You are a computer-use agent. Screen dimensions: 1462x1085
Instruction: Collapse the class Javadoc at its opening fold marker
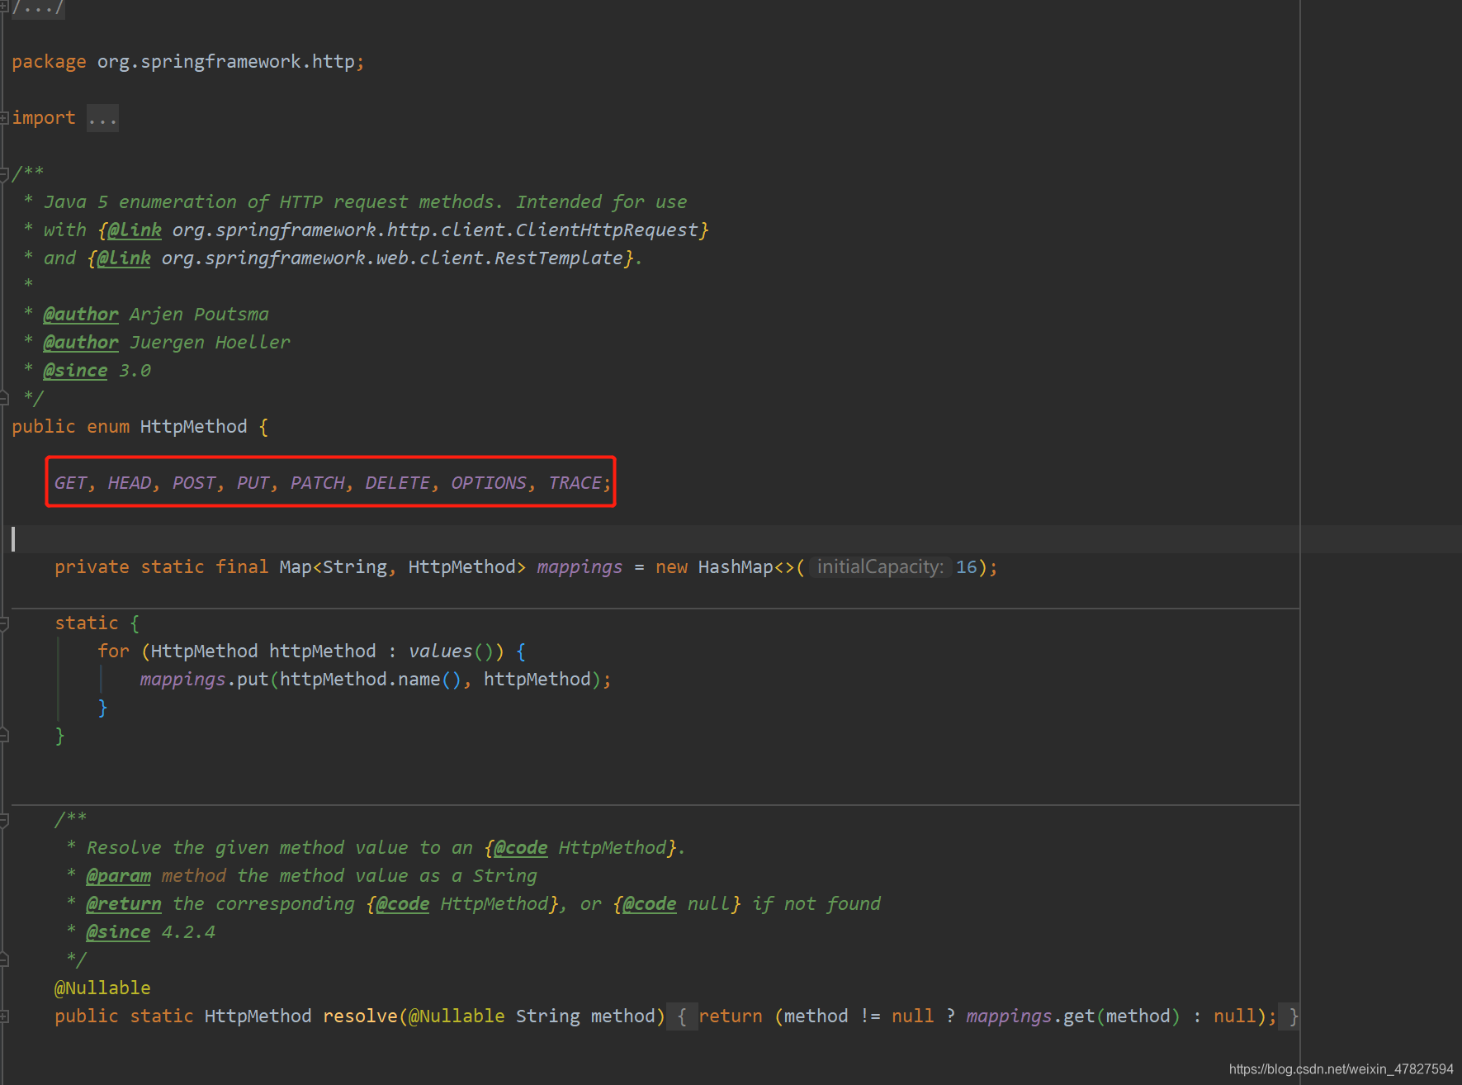pyautogui.click(x=4, y=174)
